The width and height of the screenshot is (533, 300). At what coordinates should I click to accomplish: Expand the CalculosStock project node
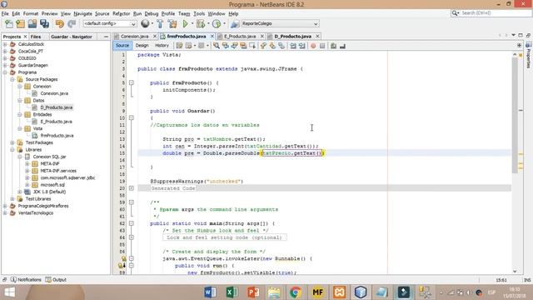[x=5, y=44]
